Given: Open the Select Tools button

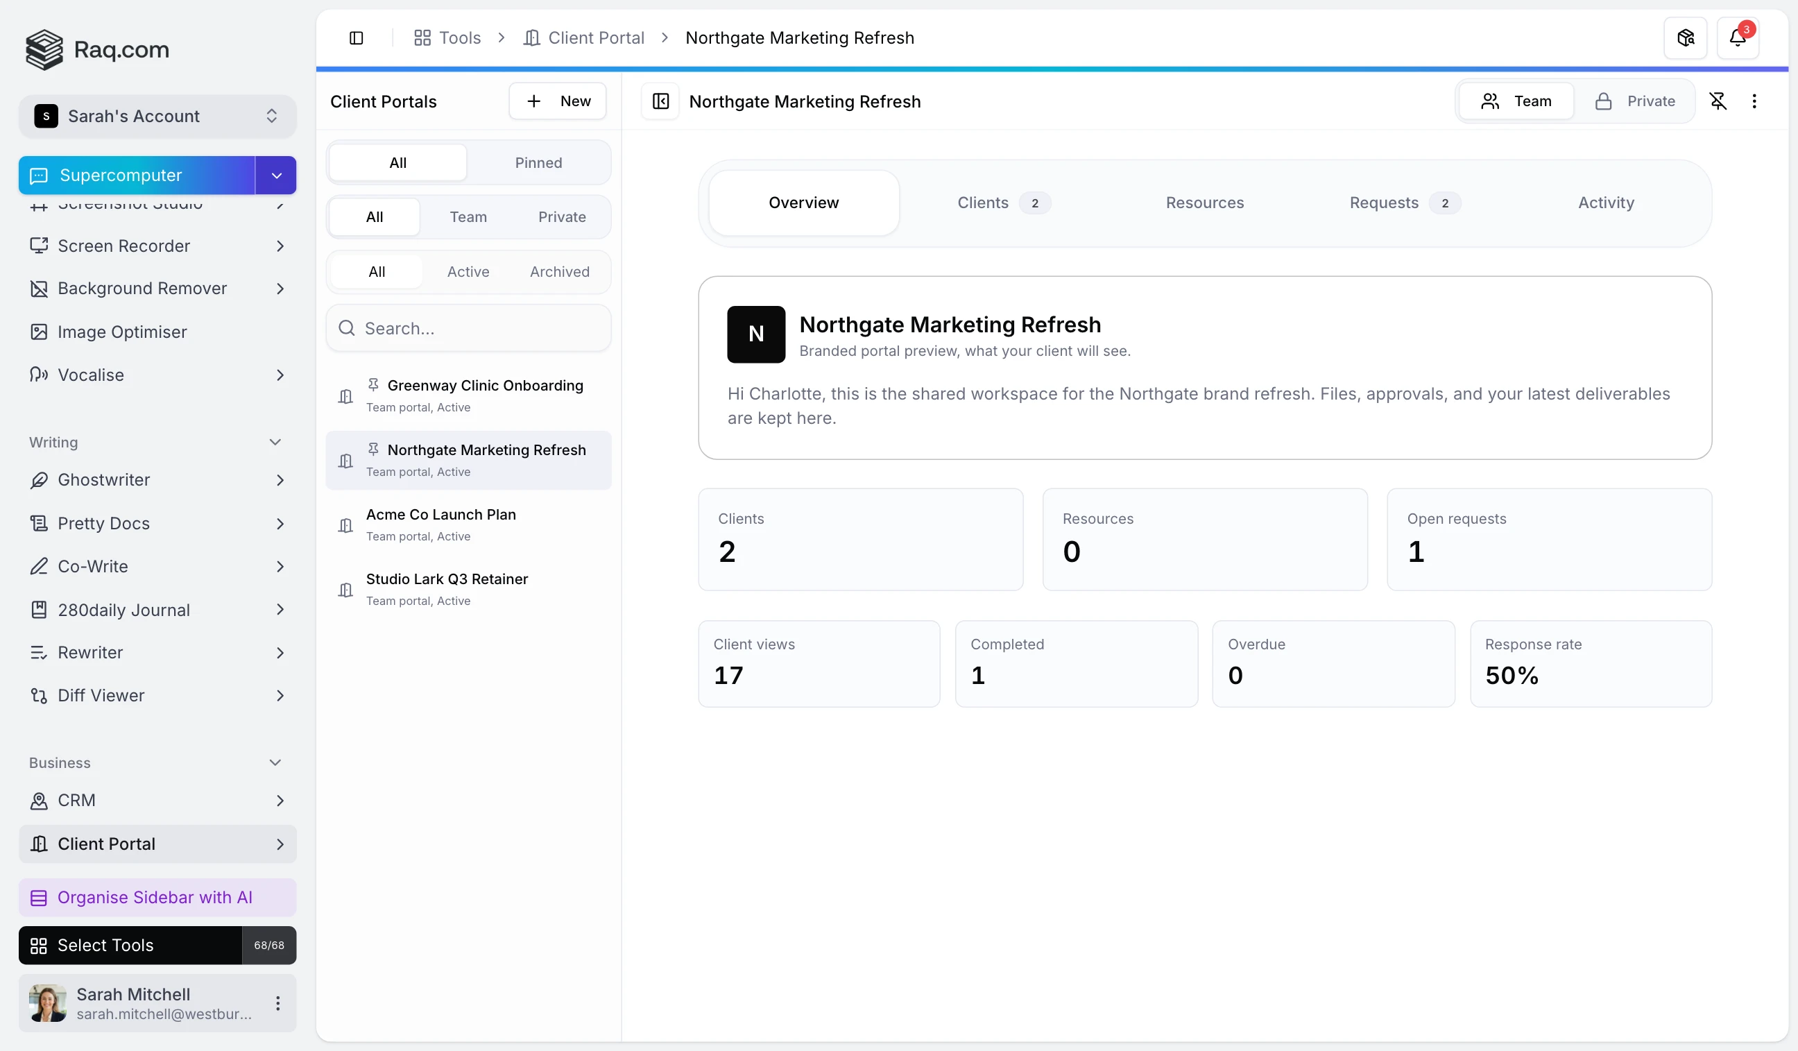Looking at the screenshot, I should point(130,946).
